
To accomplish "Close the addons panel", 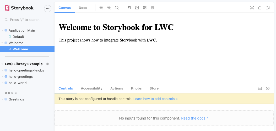I will (268, 88).
